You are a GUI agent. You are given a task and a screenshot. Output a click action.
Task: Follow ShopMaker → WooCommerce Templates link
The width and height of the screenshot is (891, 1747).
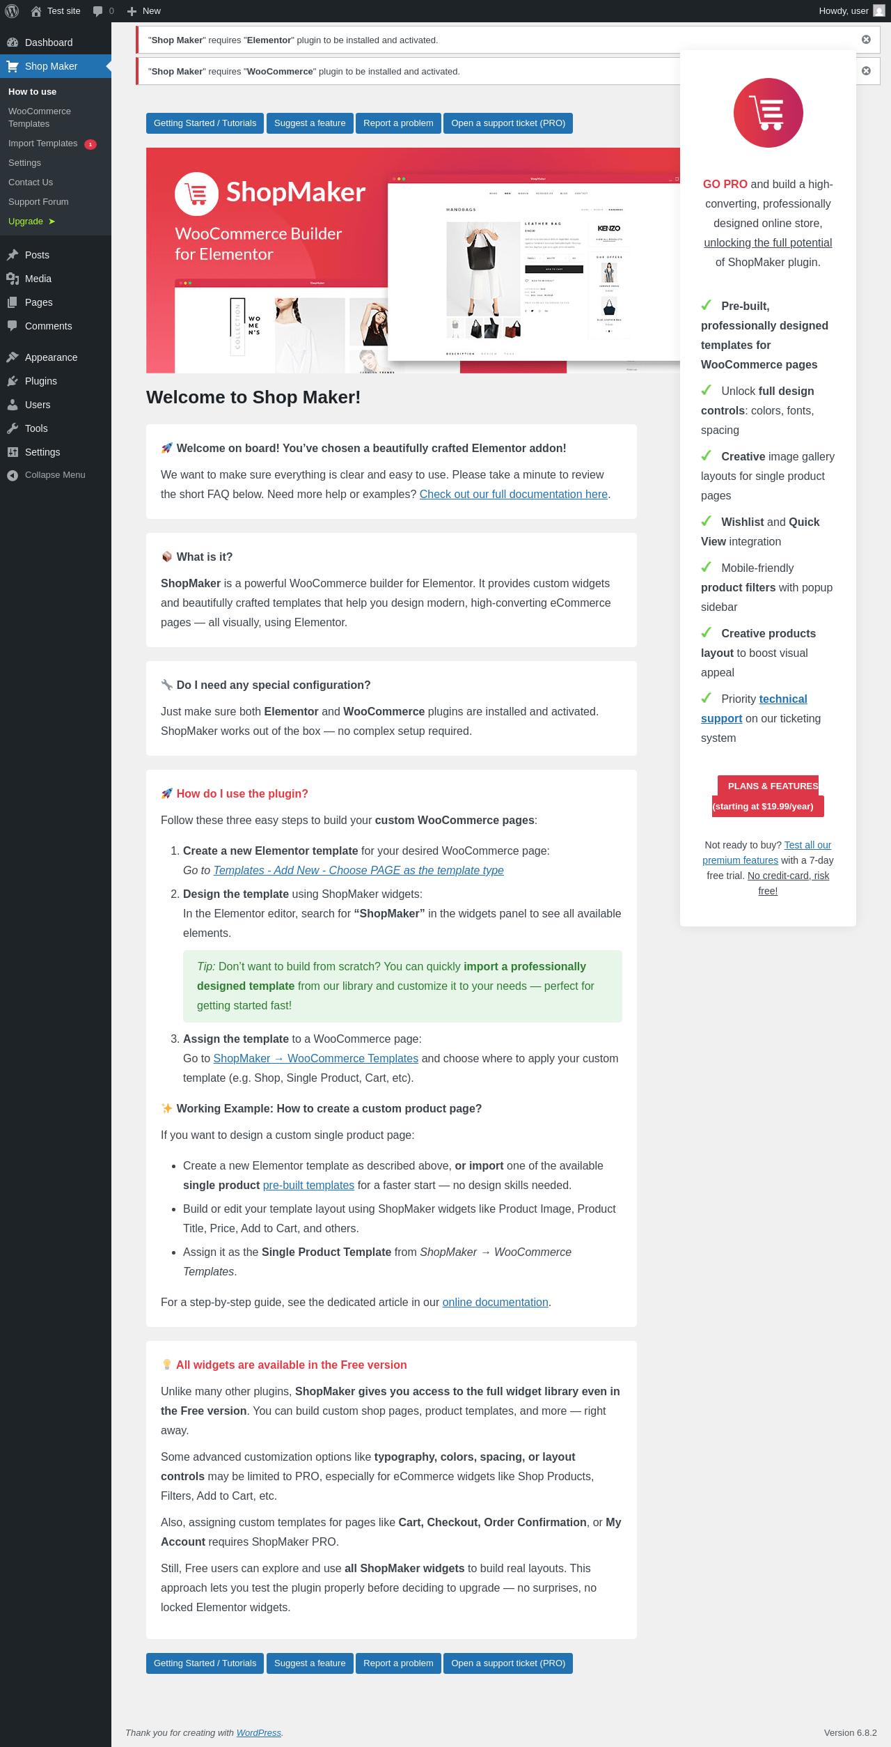tap(316, 1059)
